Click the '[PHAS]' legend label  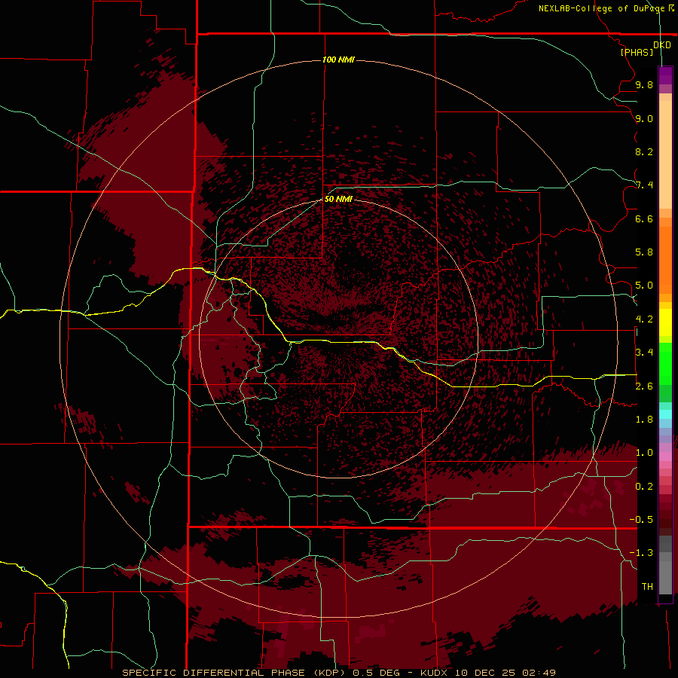coord(637,52)
